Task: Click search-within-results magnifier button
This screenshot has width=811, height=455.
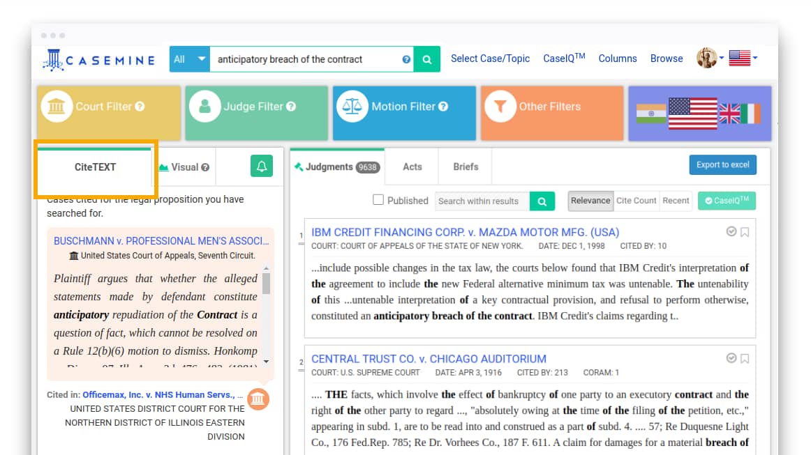Action: click(542, 201)
